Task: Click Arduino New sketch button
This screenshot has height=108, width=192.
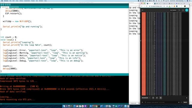Action: point(6,5)
